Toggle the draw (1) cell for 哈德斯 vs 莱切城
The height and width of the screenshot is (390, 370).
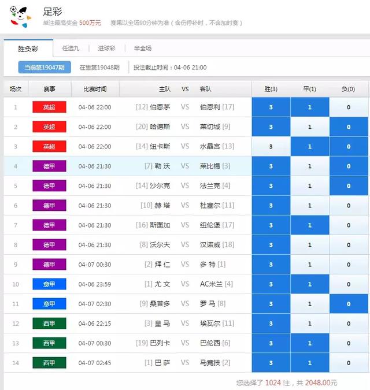[x=309, y=127]
